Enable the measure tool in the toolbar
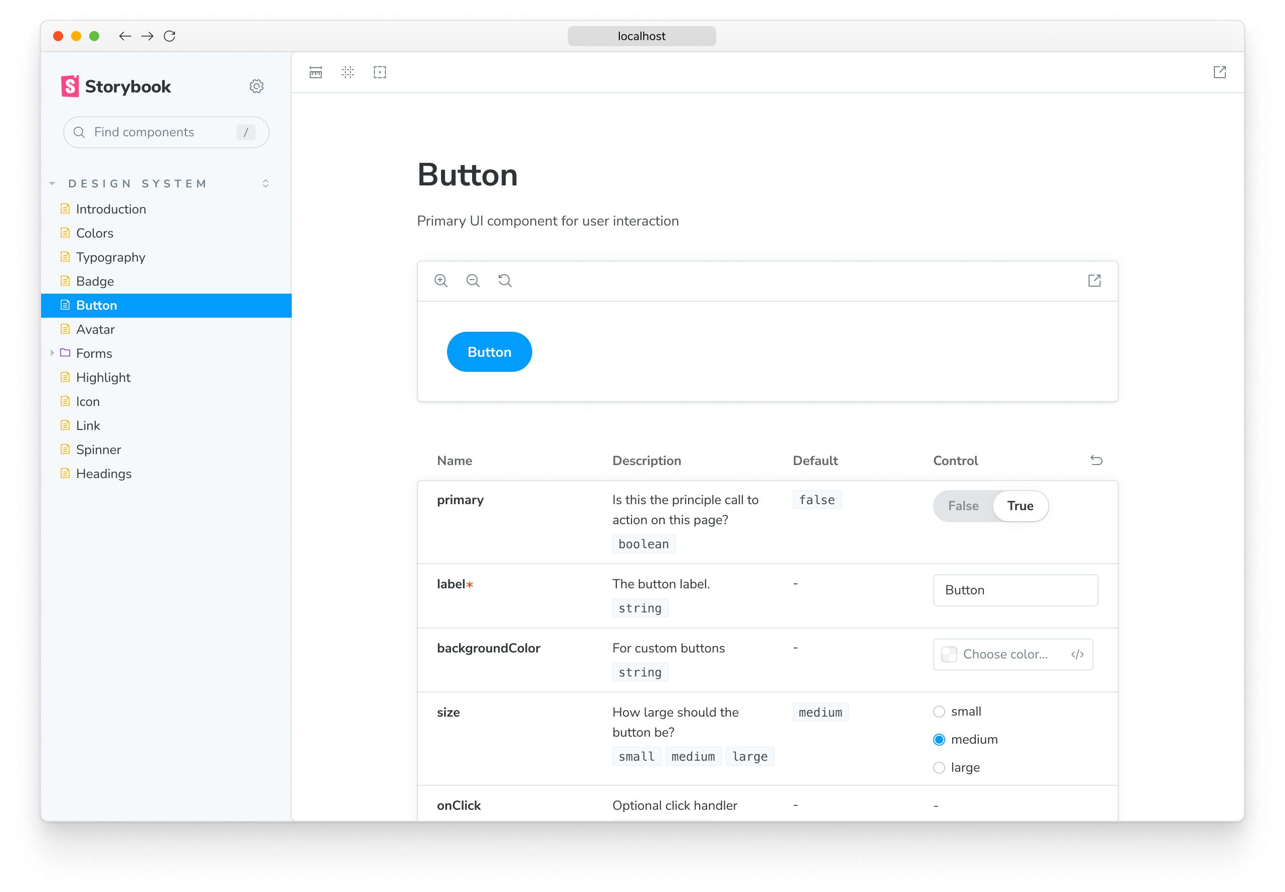Viewport: 1285px width, 892px height. (x=315, y=72)
